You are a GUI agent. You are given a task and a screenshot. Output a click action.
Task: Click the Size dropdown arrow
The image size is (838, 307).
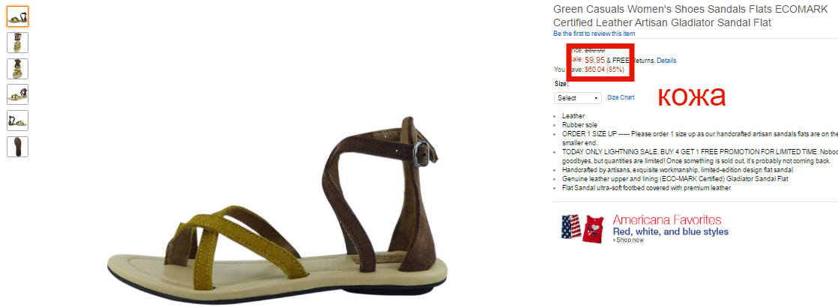pos(596,98)
